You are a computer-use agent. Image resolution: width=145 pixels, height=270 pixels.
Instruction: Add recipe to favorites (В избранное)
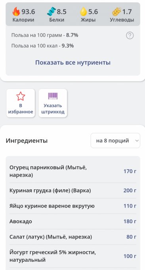pyautogui.click(x=21, y=103)
